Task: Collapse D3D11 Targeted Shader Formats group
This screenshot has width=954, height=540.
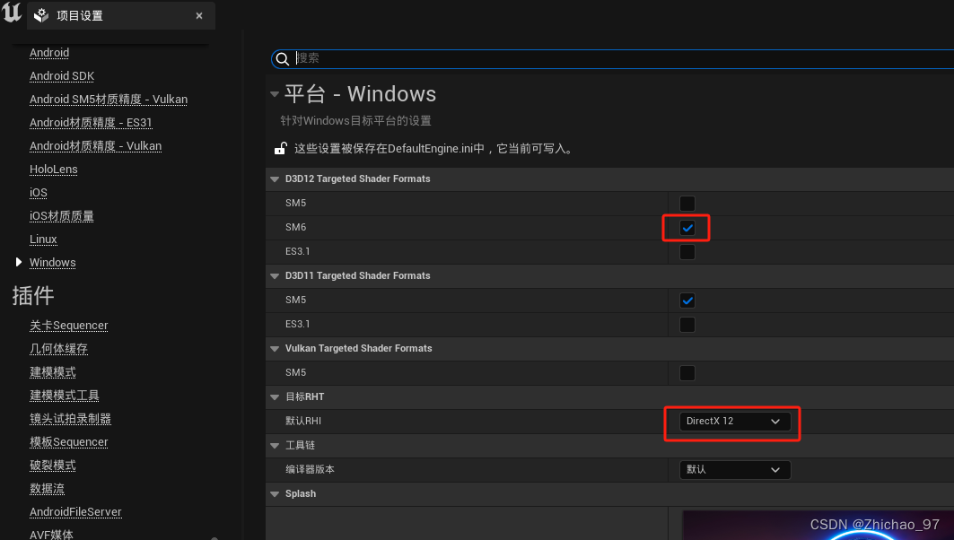Action: pyautogui.click(x=275, y=275)
